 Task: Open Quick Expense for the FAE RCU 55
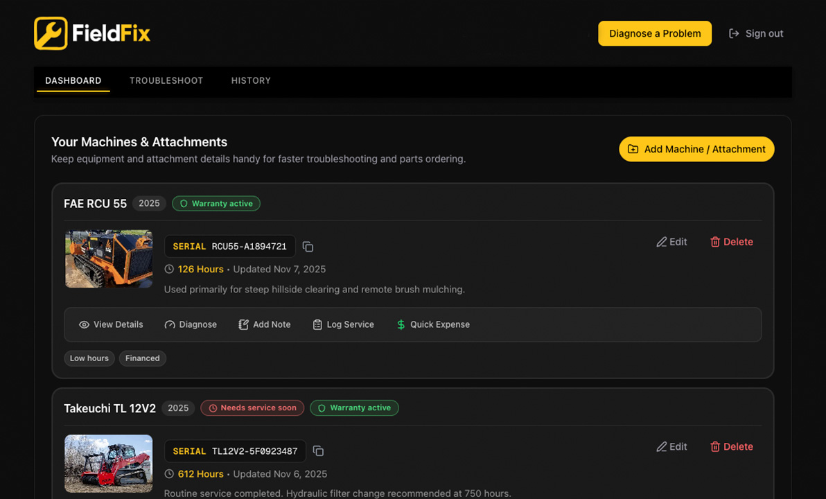point(432,324)
